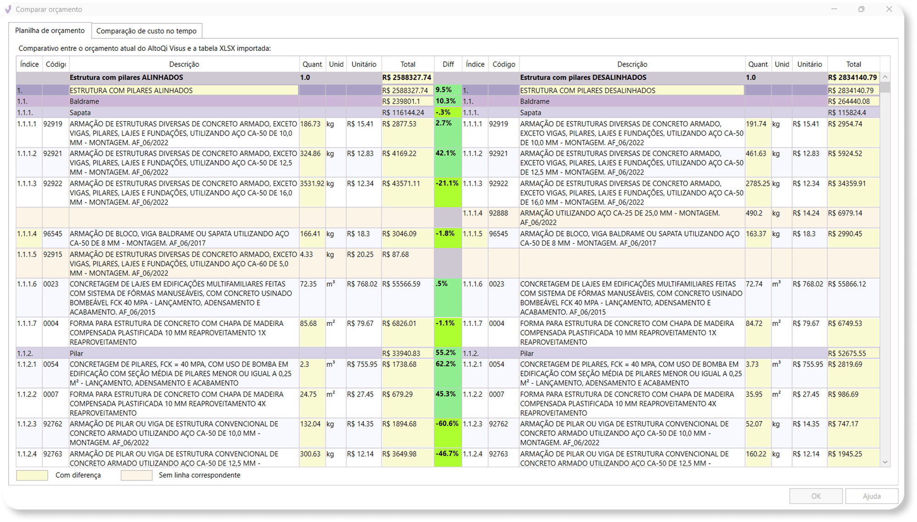The image size is (917, 522).
Task: Click the scrollbar up arrow
Action: click(x=885, y=77)
